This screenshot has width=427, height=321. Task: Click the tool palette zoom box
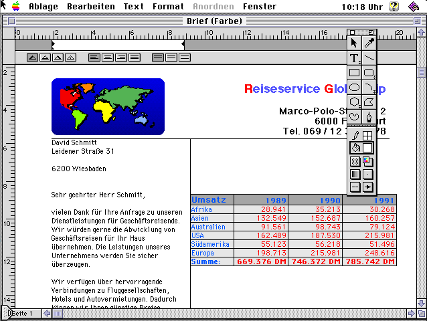point(371,32)
